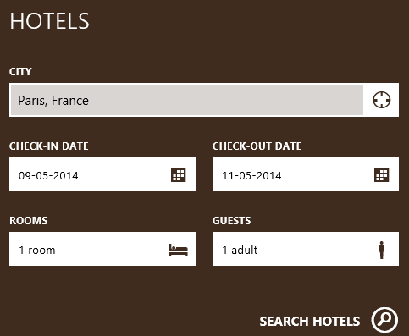Expand the 1 adult dropdown
The width and height of the screenshot is (409, 336).
306,249
